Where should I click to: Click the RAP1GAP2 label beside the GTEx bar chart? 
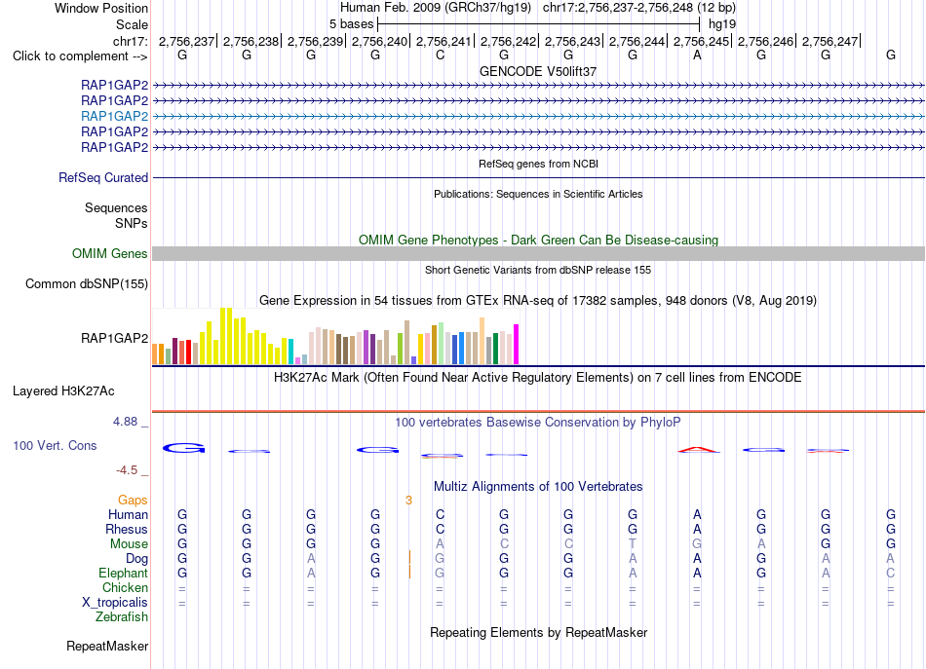(115, 338)
